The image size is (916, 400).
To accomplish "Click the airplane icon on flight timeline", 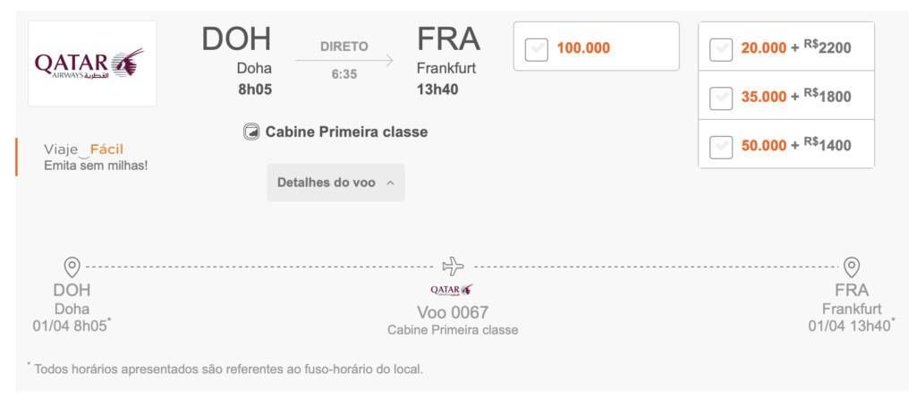I will 454,267.
